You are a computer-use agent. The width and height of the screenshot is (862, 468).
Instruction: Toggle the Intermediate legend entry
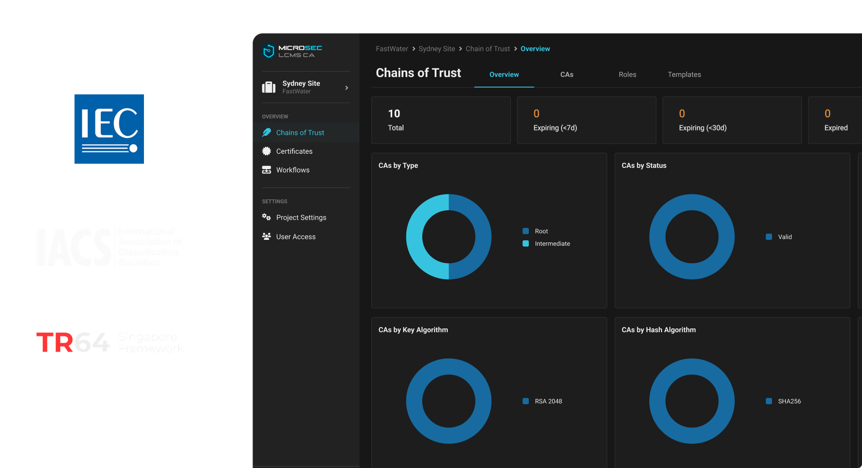pos(552,244)
